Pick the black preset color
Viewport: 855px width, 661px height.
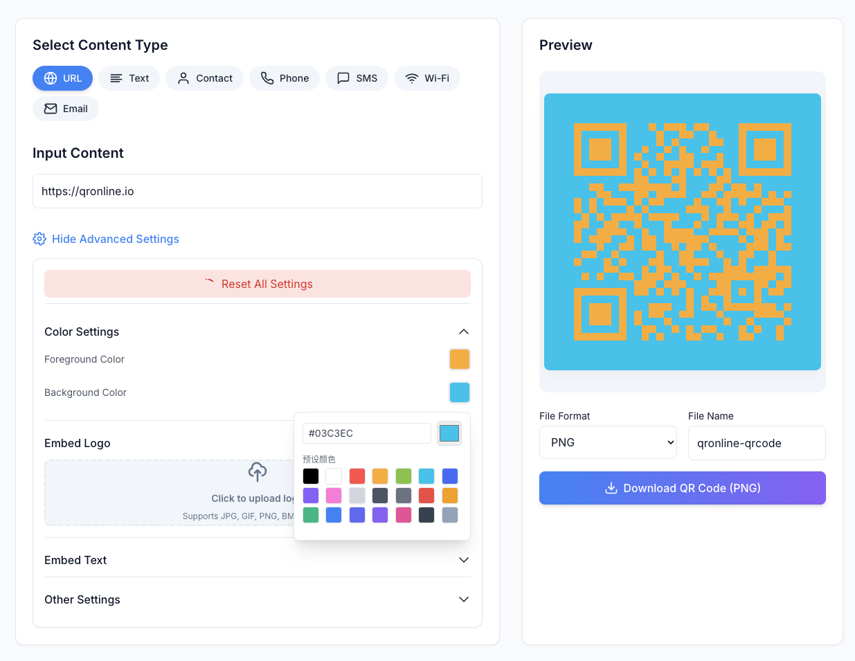(x=311, y=476)
